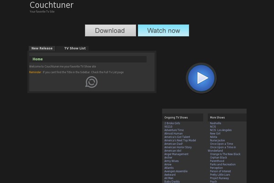Open America's Got Talent link
The width and height of the screenshot is (274, 183).
pyautogui.click(x=177, y=137)
